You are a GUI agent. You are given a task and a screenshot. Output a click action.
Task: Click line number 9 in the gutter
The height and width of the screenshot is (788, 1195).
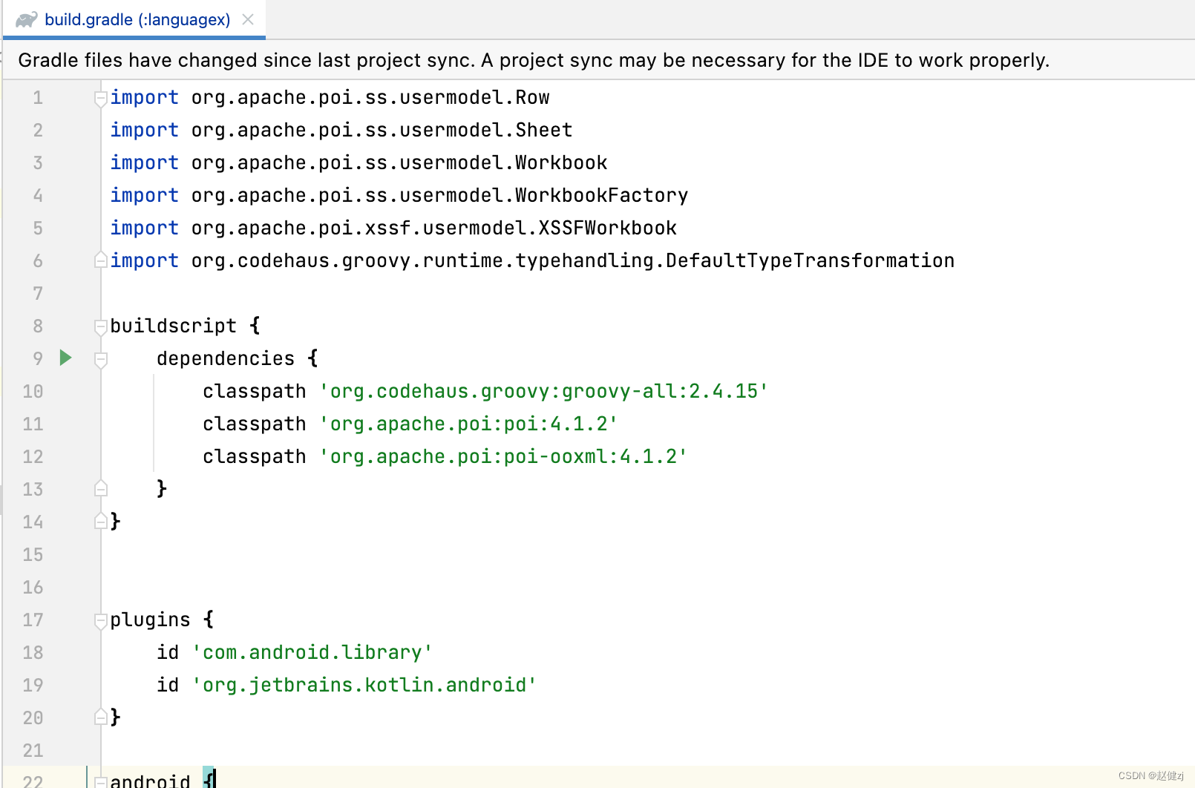point(38,358)
